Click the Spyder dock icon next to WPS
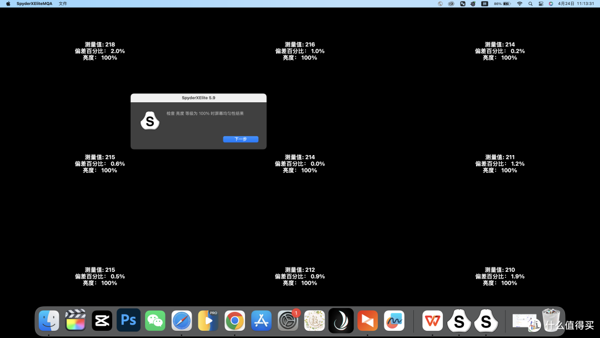 [x=459, y=320]
